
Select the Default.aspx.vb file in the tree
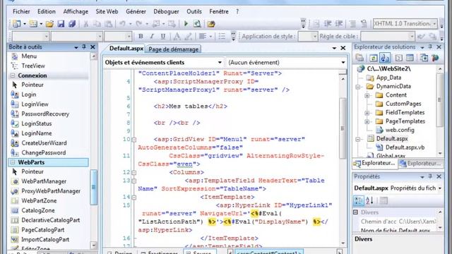point(405,147)
